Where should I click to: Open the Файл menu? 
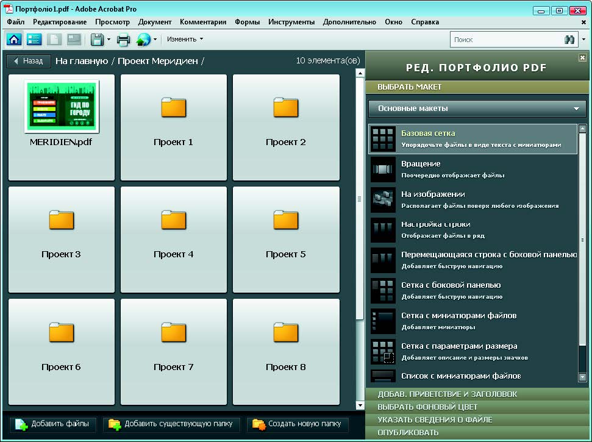click(16, 22)
